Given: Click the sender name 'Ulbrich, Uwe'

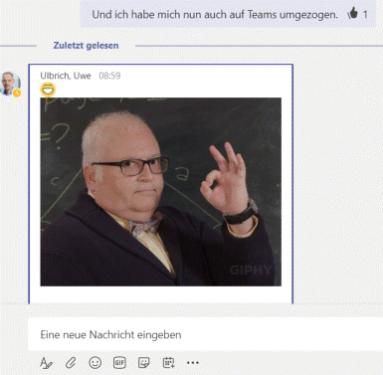Looking at the screenshot, I should tap(66, 76).
